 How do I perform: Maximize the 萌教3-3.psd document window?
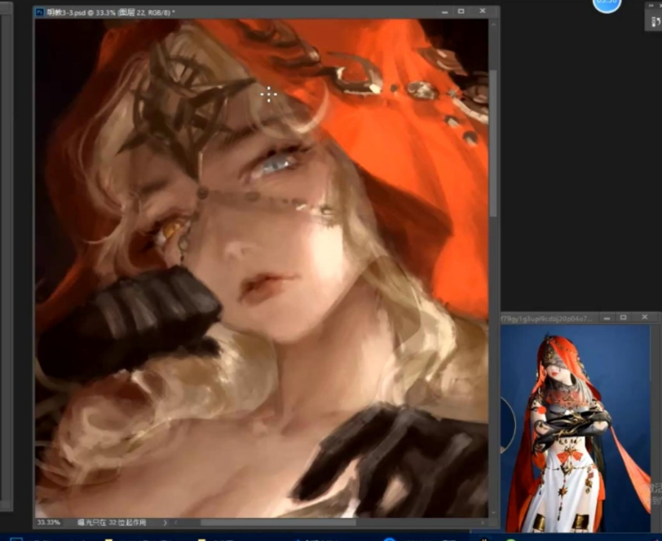click(x=461, y=11)
